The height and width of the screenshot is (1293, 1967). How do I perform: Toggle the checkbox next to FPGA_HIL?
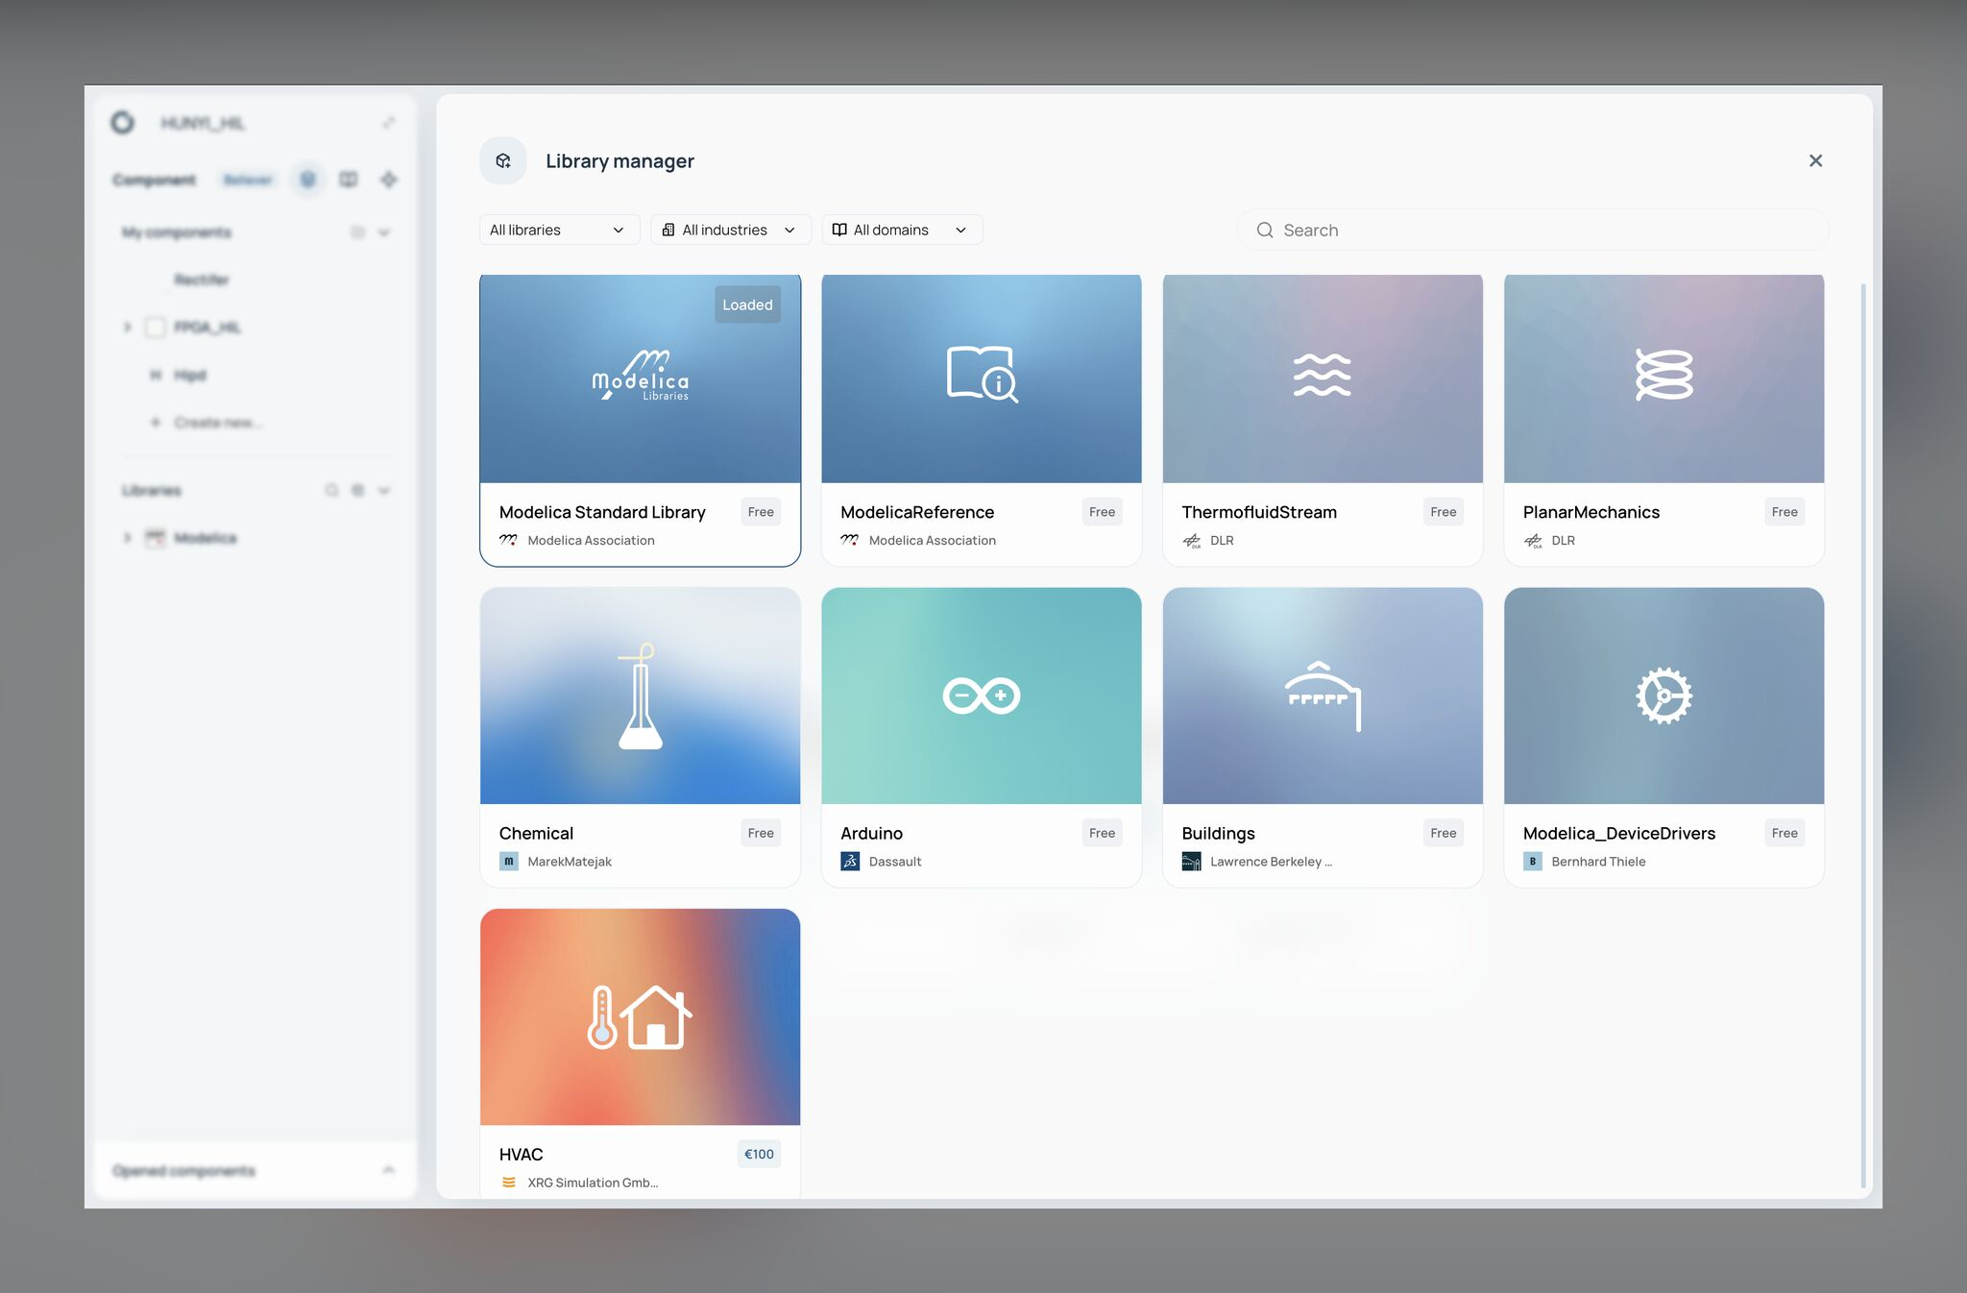coord(155,327)
